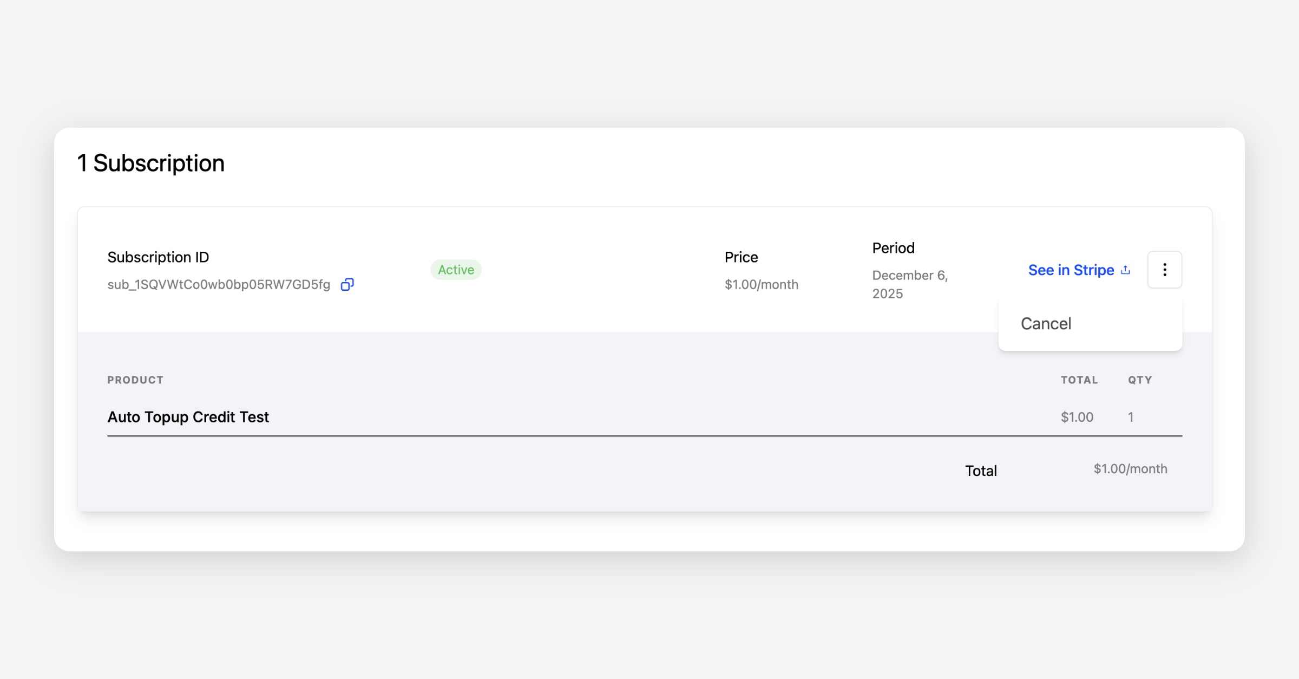Click the summary total $1.00/month amount

coord(1130,469)
